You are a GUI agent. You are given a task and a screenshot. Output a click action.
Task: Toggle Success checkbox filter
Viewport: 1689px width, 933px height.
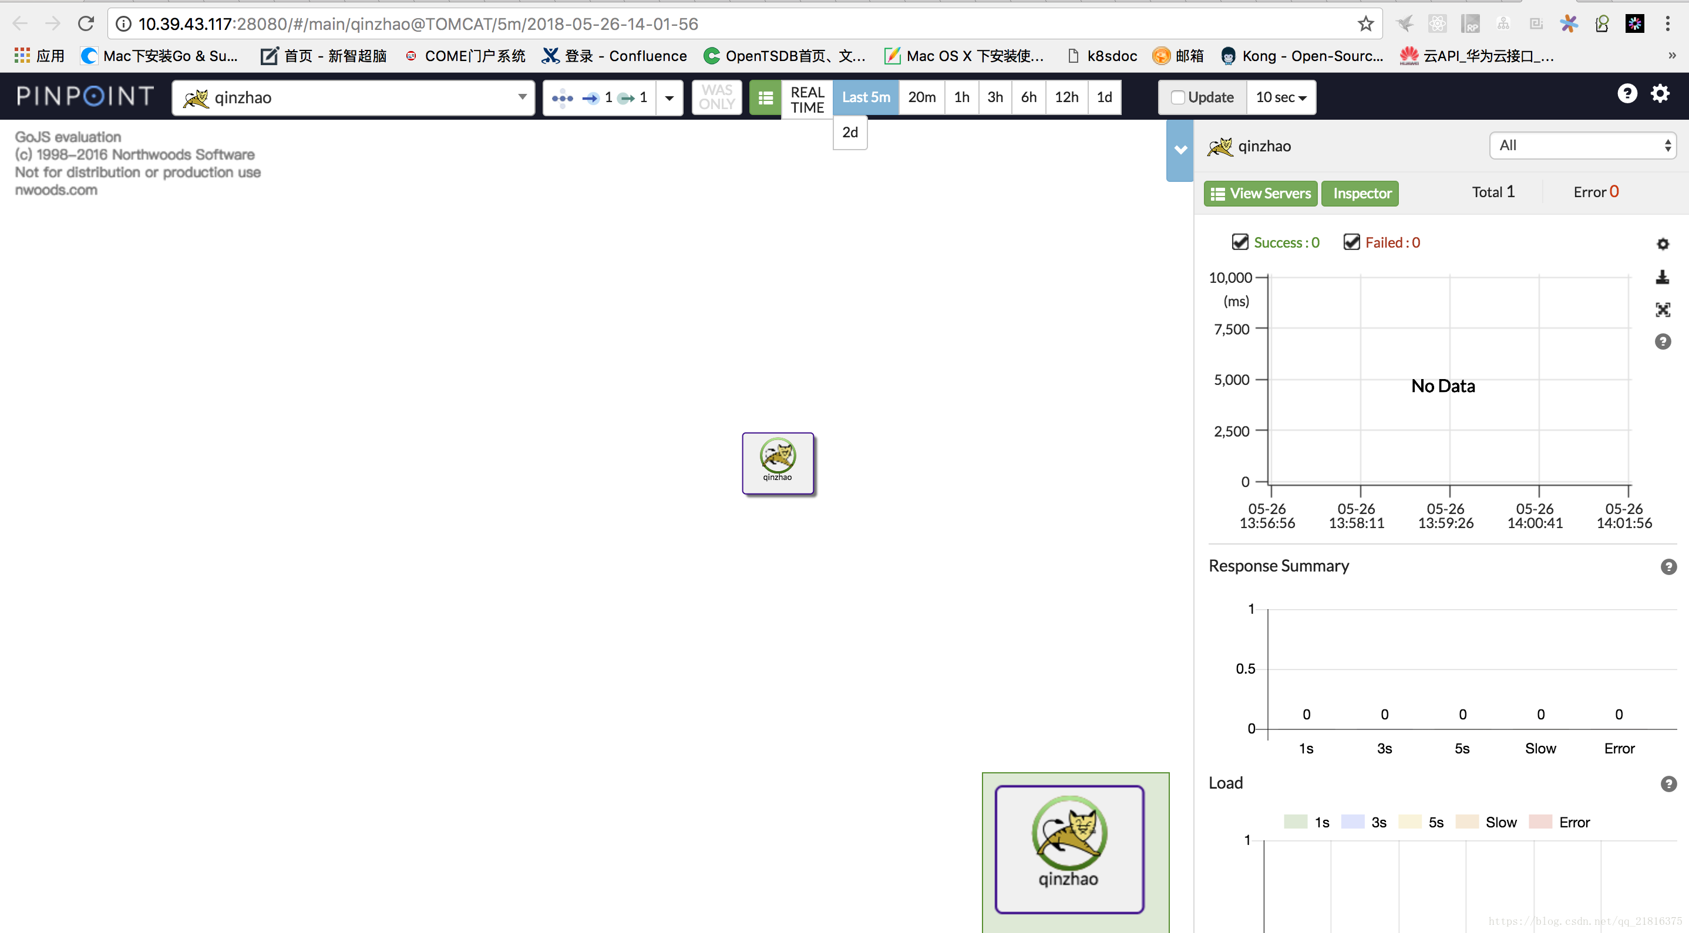(x=1240, y=242)
